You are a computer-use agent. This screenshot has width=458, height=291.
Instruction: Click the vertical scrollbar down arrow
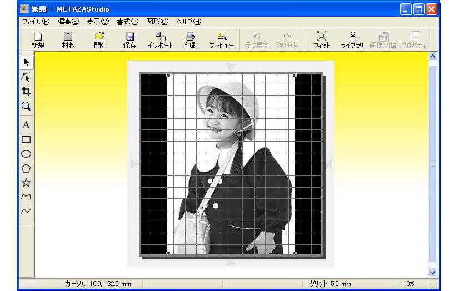[x=432, y=272]
